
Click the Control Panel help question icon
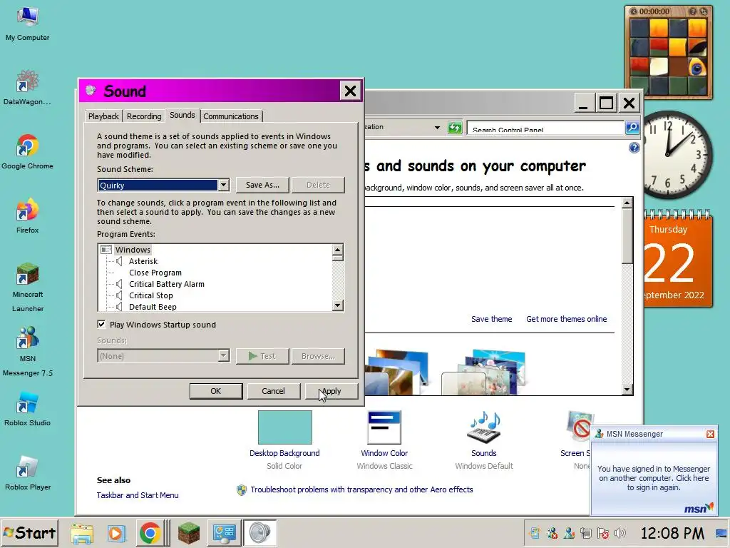coord(634,148)
